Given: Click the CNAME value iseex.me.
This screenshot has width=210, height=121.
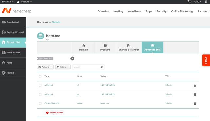Looking at the screenshot, I should click(x=105, y=104).
